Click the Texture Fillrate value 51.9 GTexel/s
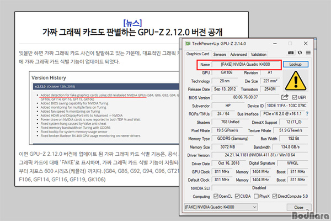This screenshot has height=221, width=331. coord(291,130)
